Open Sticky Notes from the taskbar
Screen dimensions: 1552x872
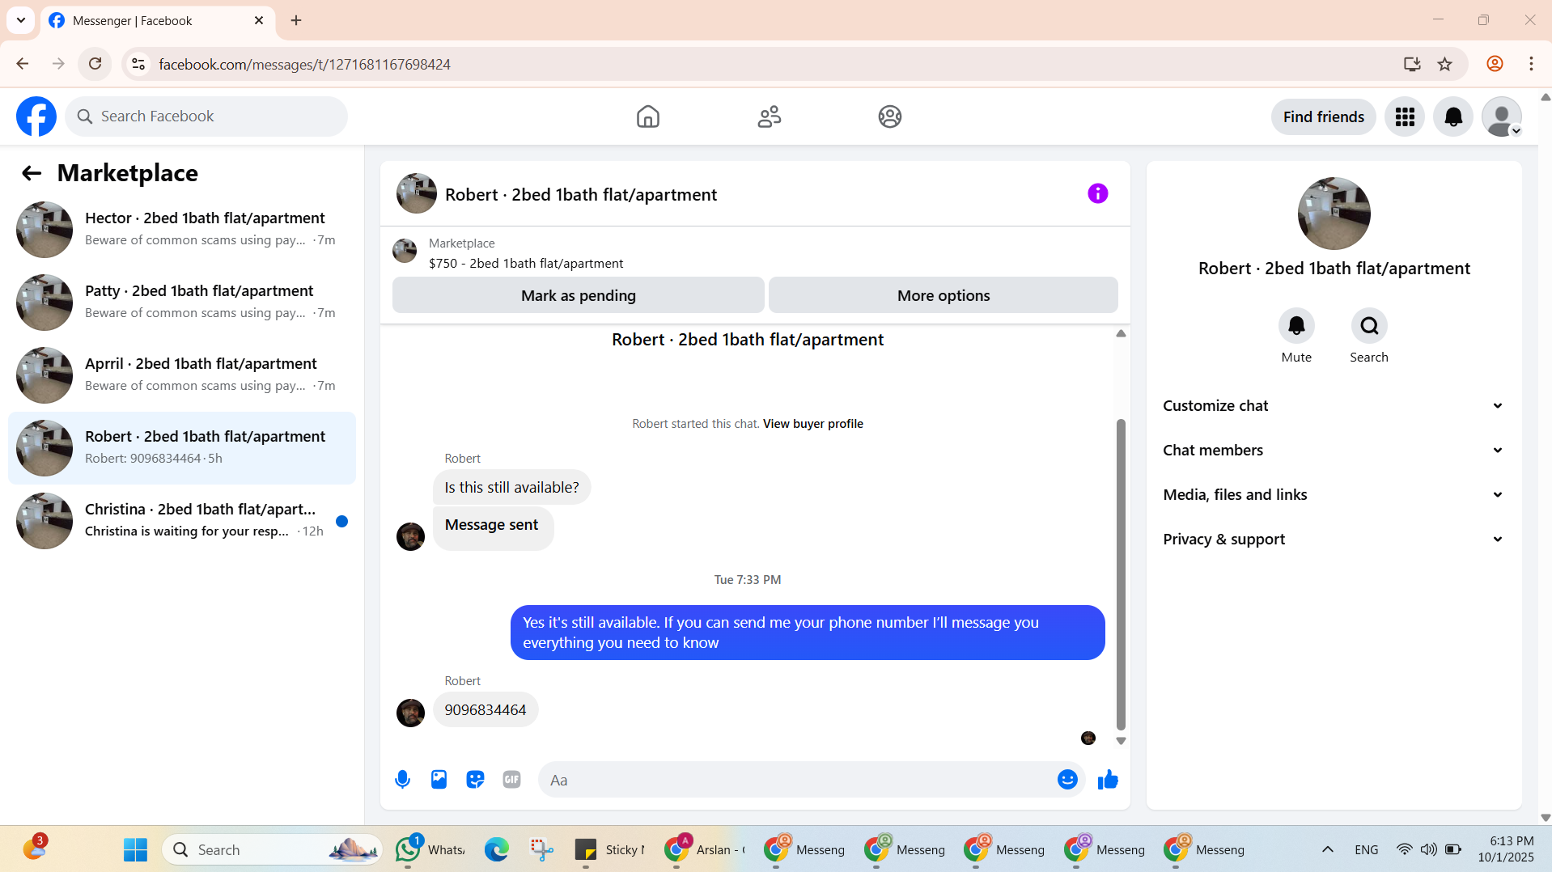pos(609,850)
